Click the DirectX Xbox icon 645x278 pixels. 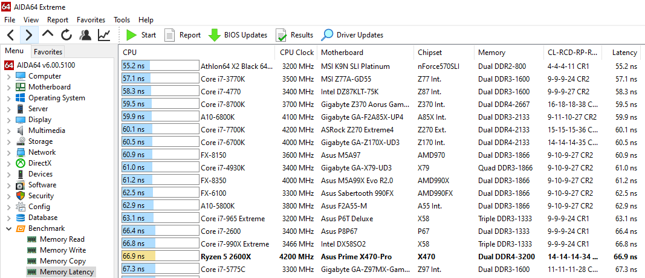pyautogui.click(x=21, y=163)
